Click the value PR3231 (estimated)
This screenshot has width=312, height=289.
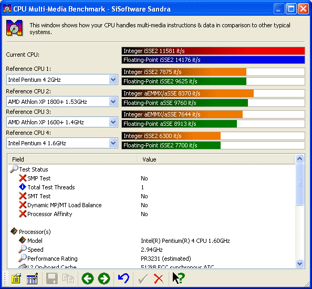(166, 259)
